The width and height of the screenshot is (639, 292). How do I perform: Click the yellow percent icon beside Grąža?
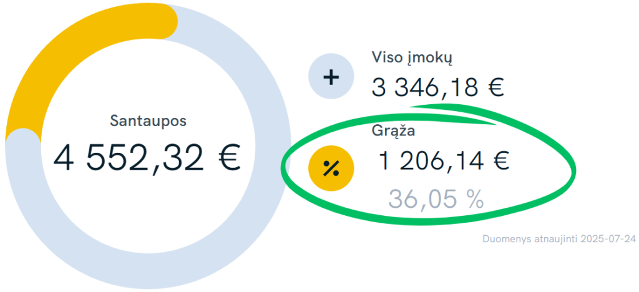331,168
